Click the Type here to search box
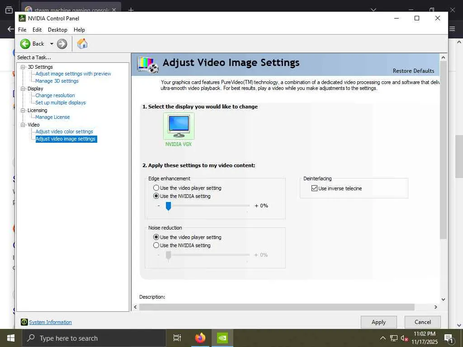 [94, 338]
